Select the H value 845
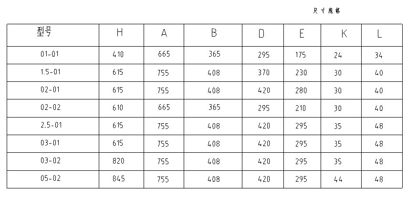 (117, 179)
